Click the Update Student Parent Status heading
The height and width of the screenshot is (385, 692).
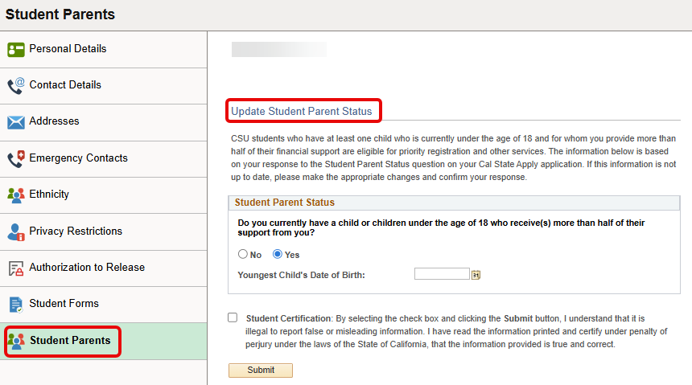pos(302,111)
